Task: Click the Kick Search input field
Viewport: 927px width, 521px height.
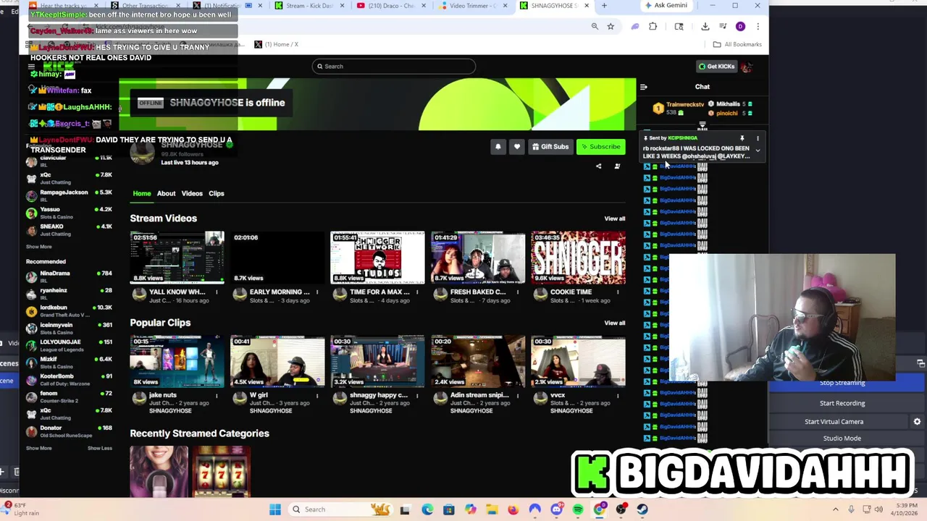Action: click(x=393, y=67)
